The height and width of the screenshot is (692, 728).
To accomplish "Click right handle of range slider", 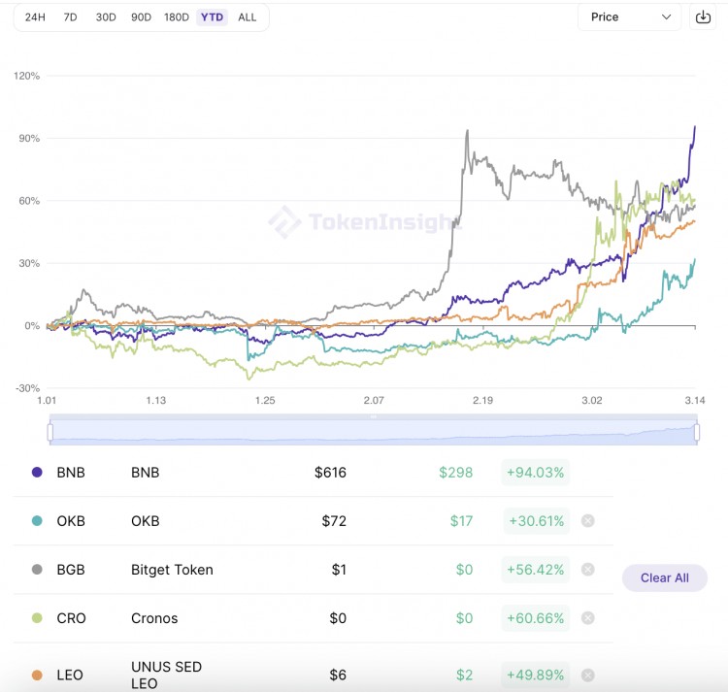I will 696,432.
